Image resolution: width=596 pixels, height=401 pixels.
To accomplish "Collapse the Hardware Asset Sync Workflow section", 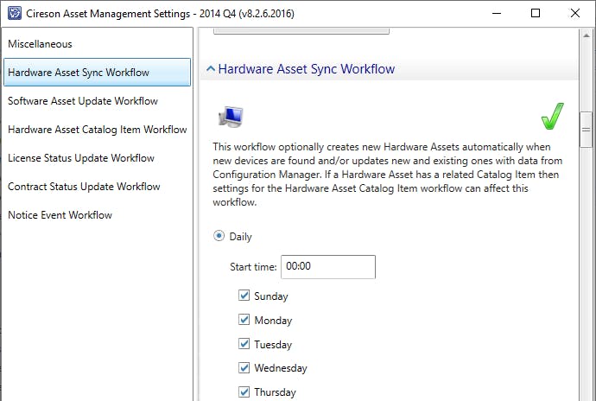I will 210,69.
